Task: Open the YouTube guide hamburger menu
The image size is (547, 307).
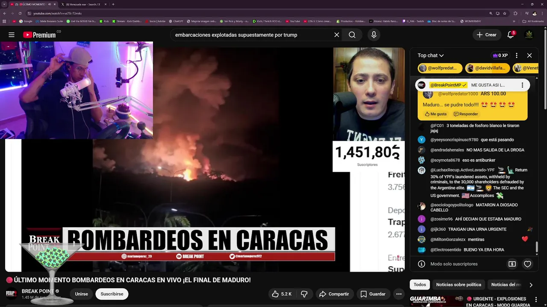Action: pyautogui.click(x=12, y=35)
